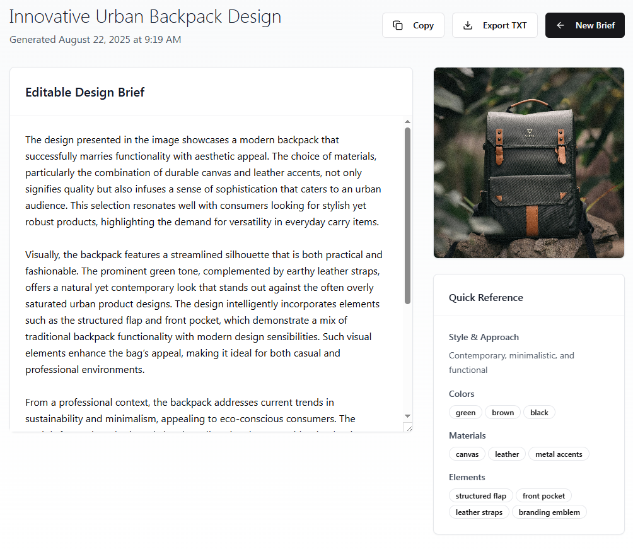Click the copy icon on the Copy button
Viewport: 633px width, 549px height.
coord(398,25)
